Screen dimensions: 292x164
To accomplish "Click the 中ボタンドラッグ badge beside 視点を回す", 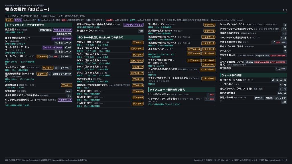I will pos(62,30).
